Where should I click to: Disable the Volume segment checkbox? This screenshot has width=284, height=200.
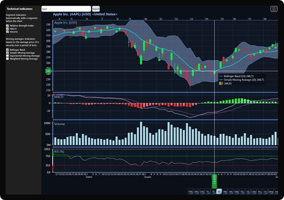(x=8, y=32)
